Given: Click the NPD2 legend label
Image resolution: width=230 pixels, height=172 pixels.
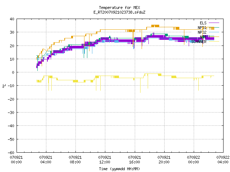Looking at the screenshot, I should [202, 32].
